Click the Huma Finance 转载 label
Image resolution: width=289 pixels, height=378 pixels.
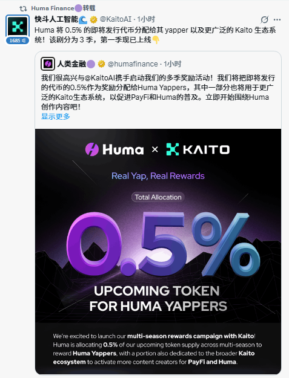(x=63, y=8)
